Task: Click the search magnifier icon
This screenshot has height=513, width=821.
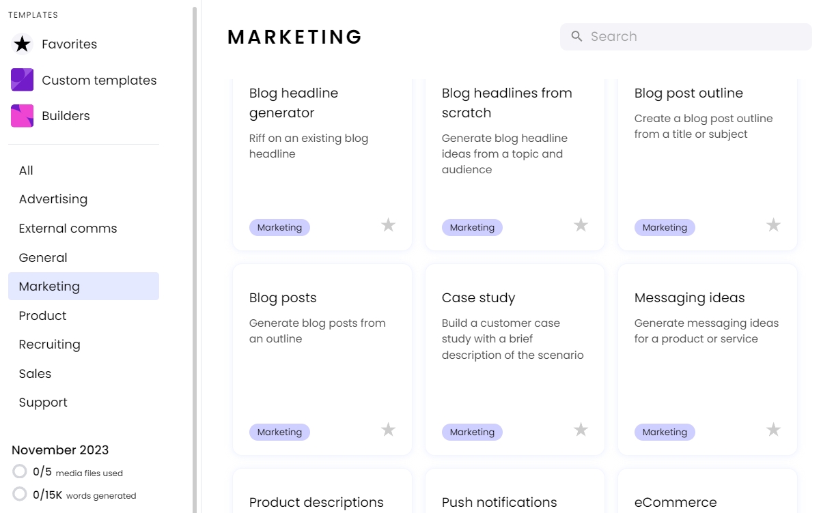Action: point(577,36)
